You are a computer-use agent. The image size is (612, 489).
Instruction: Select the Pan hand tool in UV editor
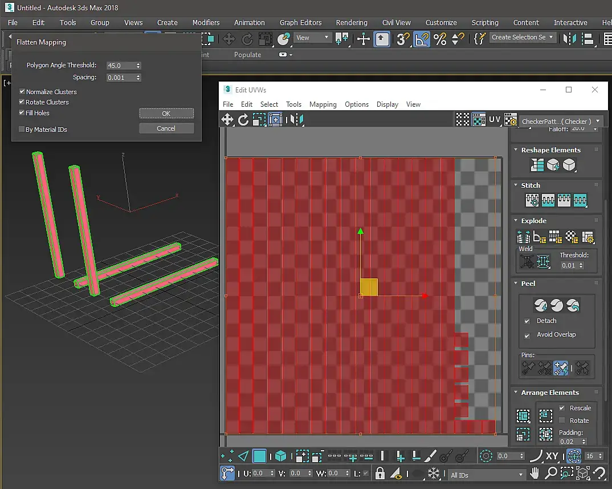pyautogui.click(x=535, y=473)
